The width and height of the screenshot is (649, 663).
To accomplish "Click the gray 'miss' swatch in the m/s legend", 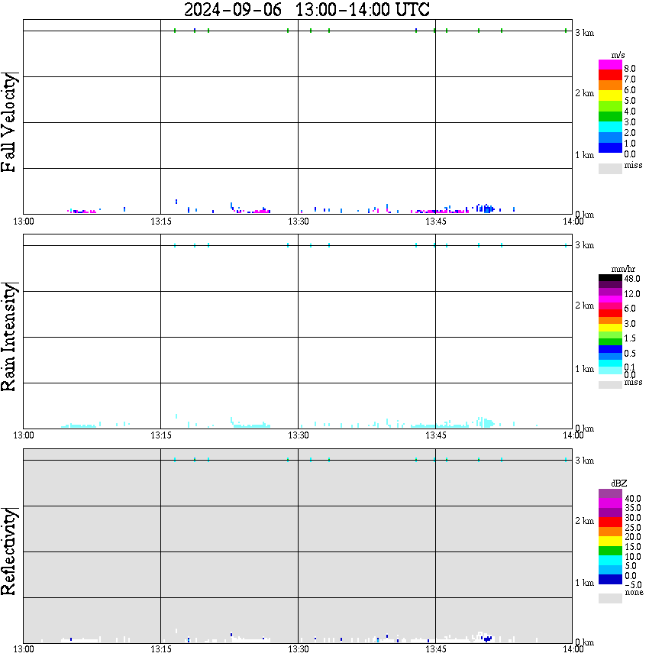I will (610, 168).
